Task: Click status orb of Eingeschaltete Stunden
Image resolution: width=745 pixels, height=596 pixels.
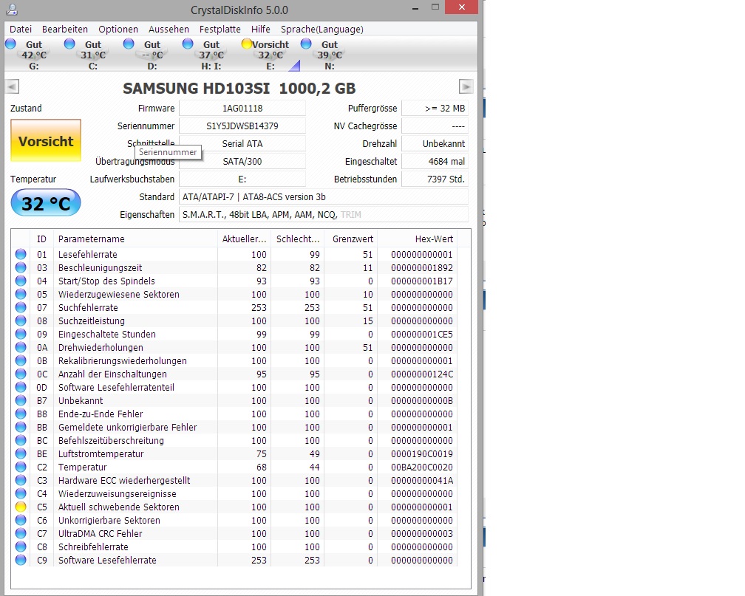Action: [x=21, y=334]
